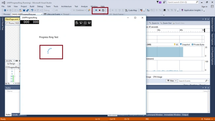Open the Analyze menu

pos(84,6)
